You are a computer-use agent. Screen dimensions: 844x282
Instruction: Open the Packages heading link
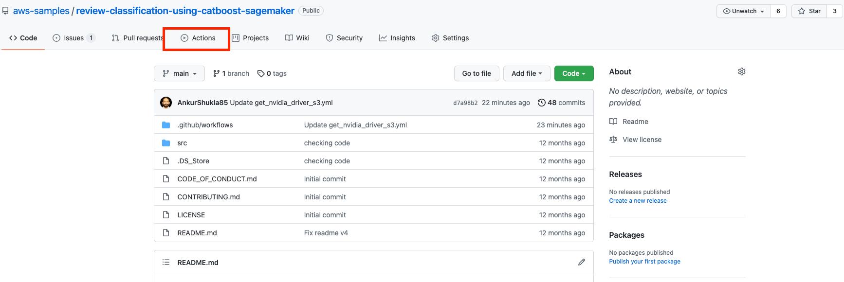(x=626, y=235)
